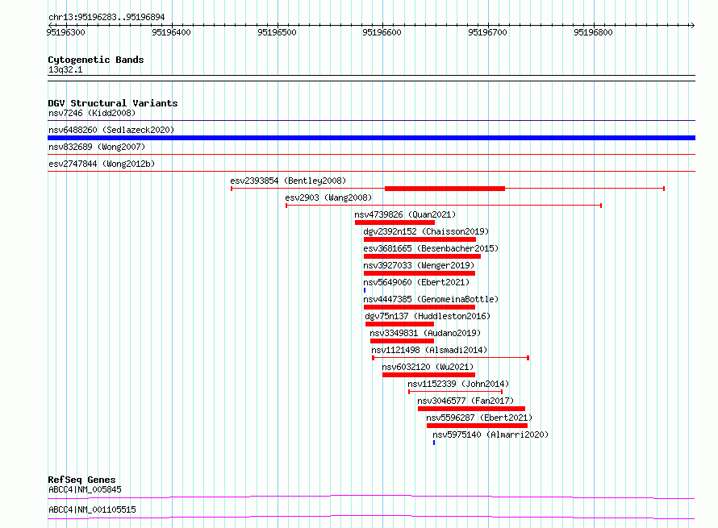Click ruler position 95196800
Image resolution: width=718 pixels, height=528 pixels.
click(x=593, y=32)
